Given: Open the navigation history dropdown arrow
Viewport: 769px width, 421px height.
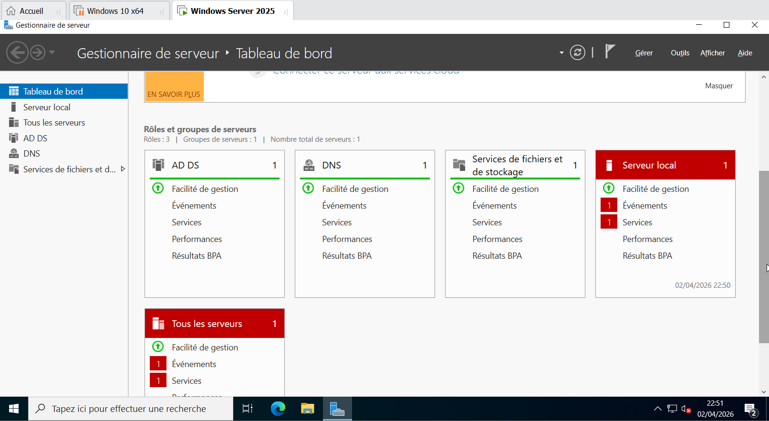Looking at the screenshot, I should [x=52, y=53].
